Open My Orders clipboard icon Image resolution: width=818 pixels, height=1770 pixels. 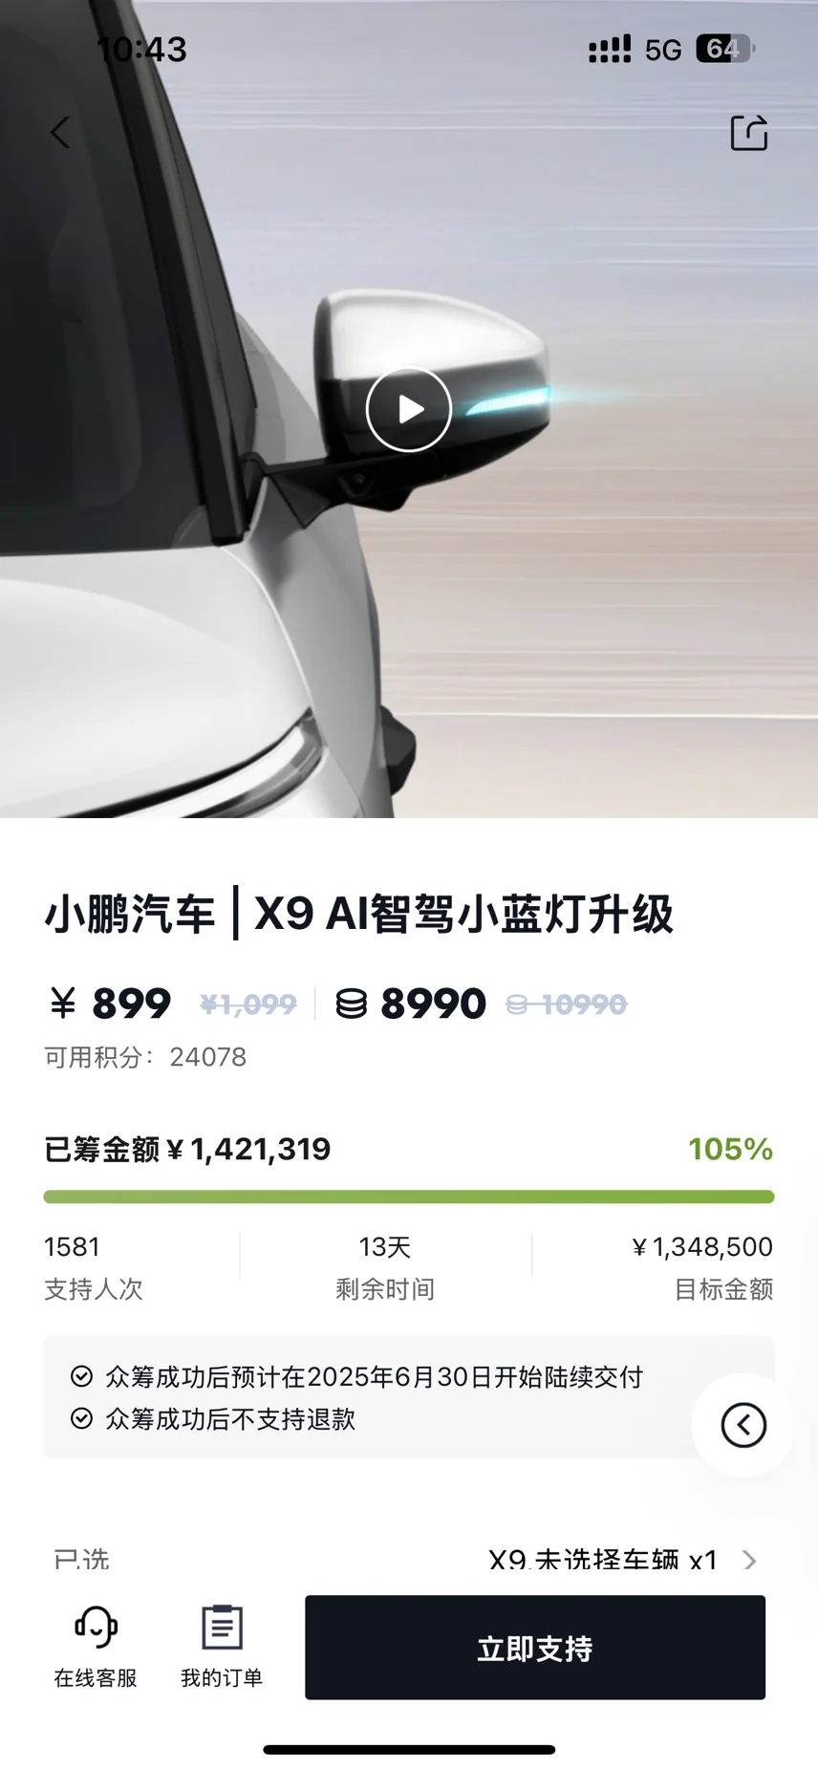click(x=222, y=1627)
